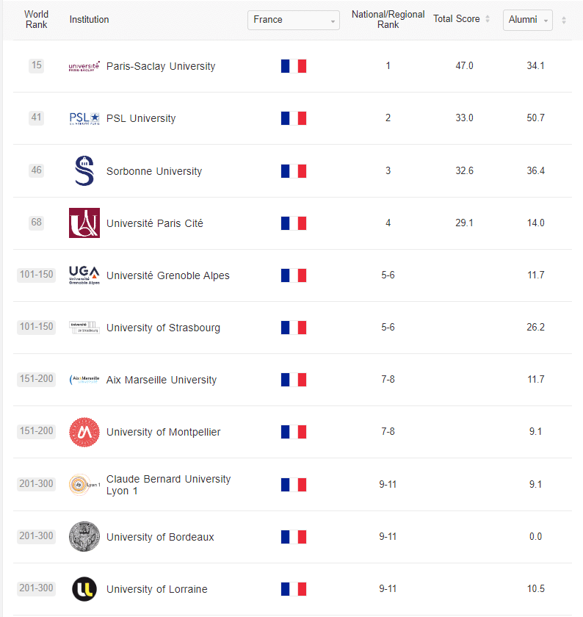Open the France country dropdown
Screen dimensions: 583x617
294,20
